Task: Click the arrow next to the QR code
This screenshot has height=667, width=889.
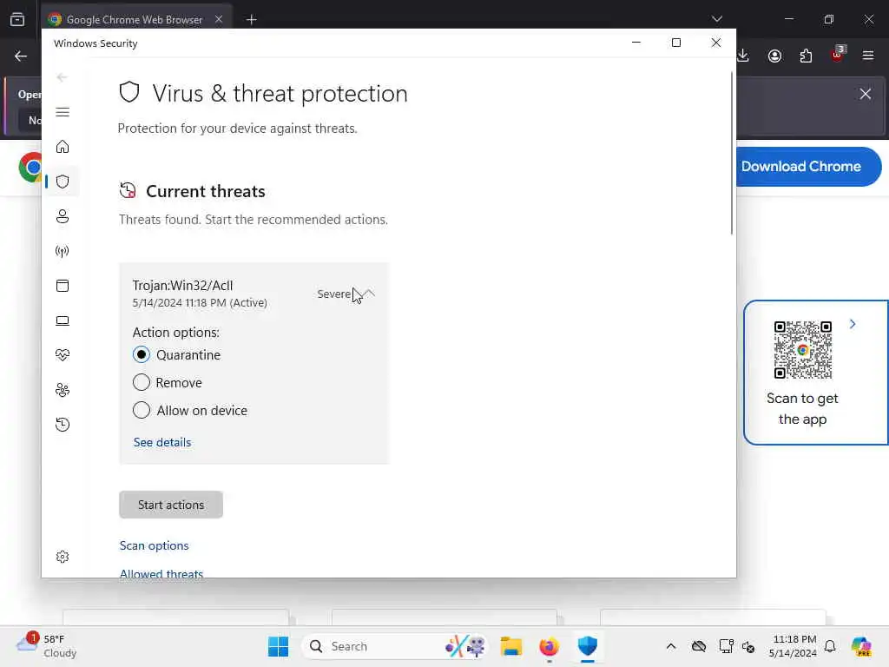Action: [x=853, y=324]
